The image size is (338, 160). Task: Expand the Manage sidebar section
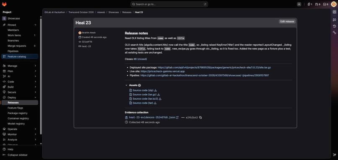pyautogui.click(x=35, y=66)
